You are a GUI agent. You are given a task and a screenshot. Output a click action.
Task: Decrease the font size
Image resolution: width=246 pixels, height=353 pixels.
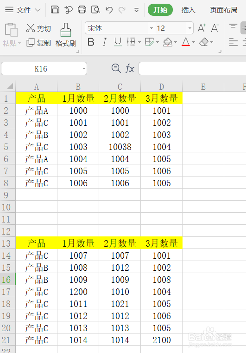click(x=215, y=28)
